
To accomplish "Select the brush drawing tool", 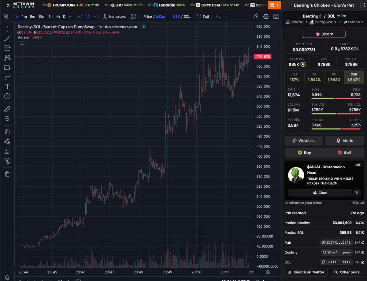I will click(7, 77).
